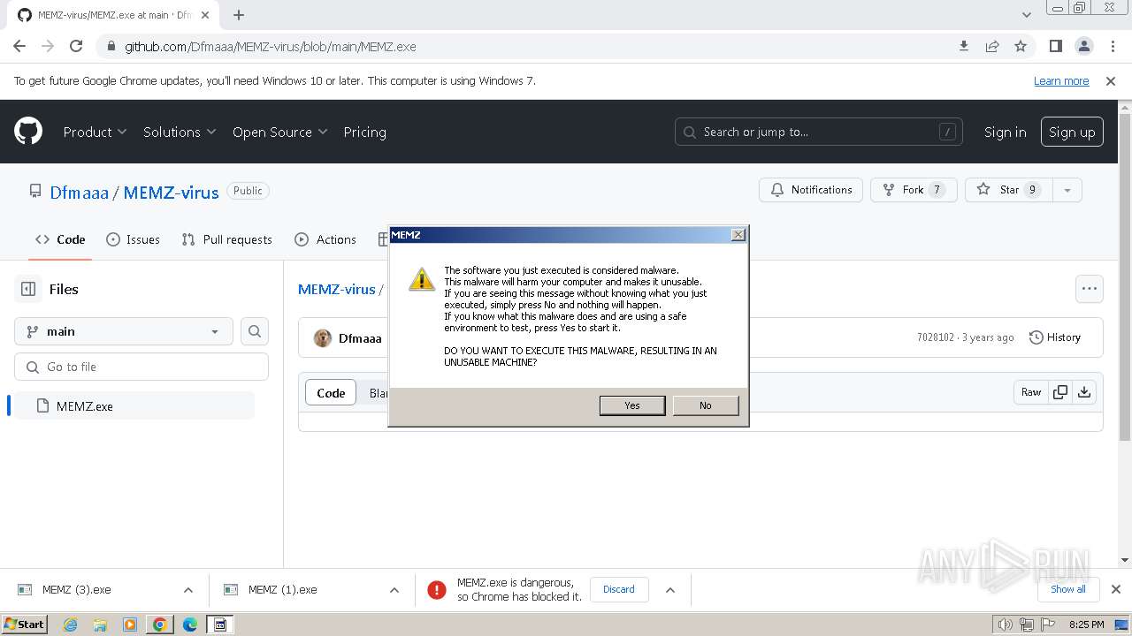Expand blocked MEMZ.exe download options
The height and width of the screenshot is (636, 1132).
[670, 590]
